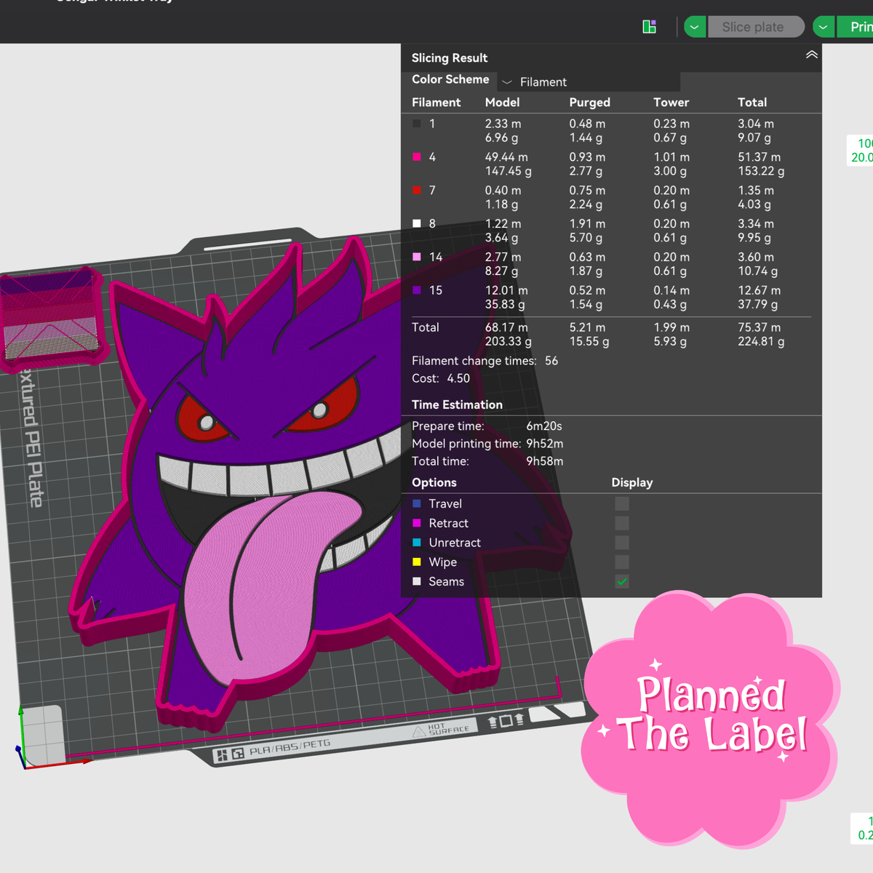Enable the Travel display checkbox

(622, 503)
